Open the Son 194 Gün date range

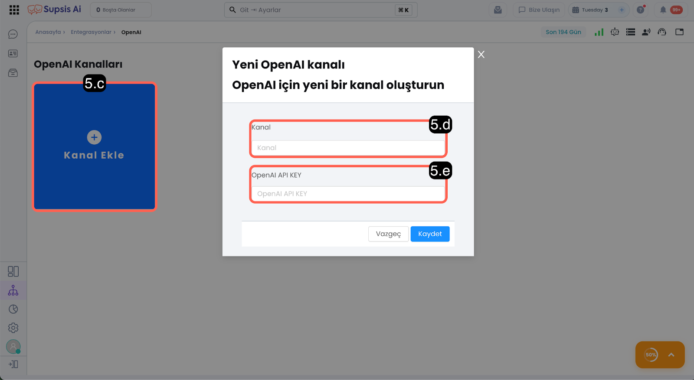[x=563, y=32]
